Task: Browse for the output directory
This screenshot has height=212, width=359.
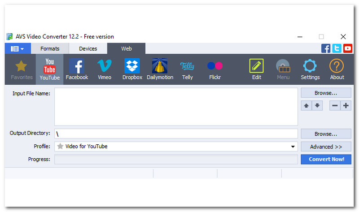Action: click(x=326, y=134)
